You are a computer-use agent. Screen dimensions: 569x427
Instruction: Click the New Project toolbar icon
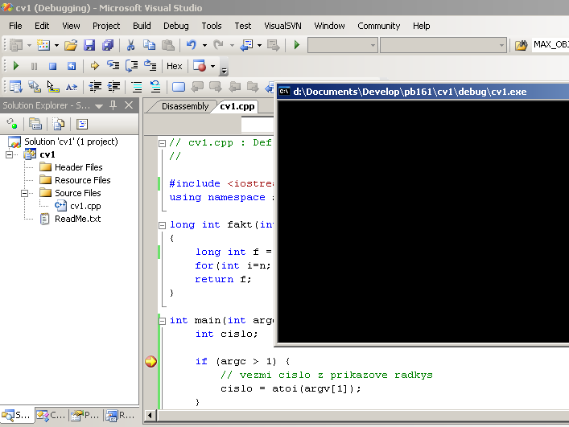tap(16, 45)
